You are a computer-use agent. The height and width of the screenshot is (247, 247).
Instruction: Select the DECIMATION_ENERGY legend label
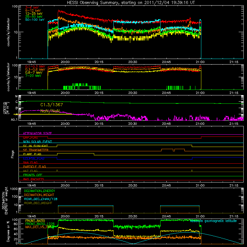tap(40, 191)
